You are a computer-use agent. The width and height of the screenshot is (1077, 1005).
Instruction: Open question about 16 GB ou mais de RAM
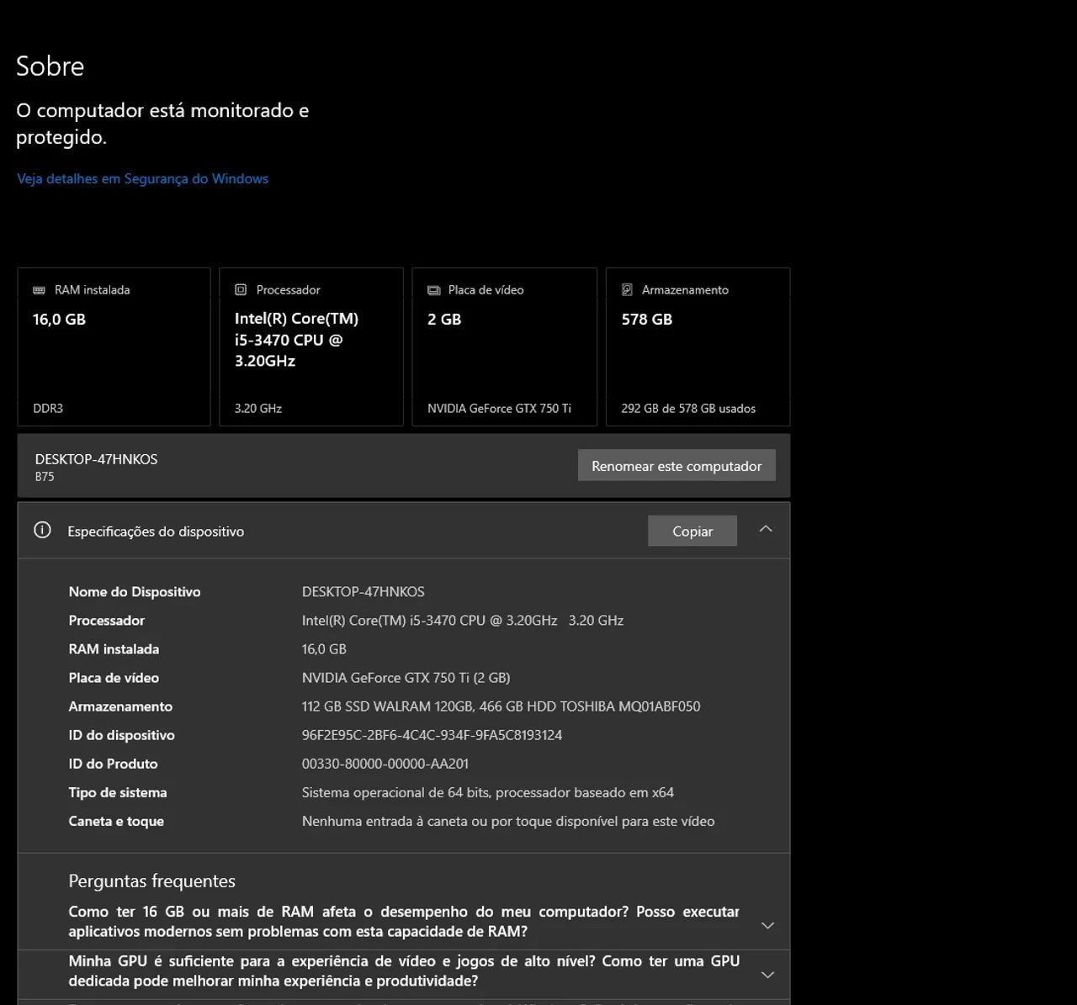[404, 922]
